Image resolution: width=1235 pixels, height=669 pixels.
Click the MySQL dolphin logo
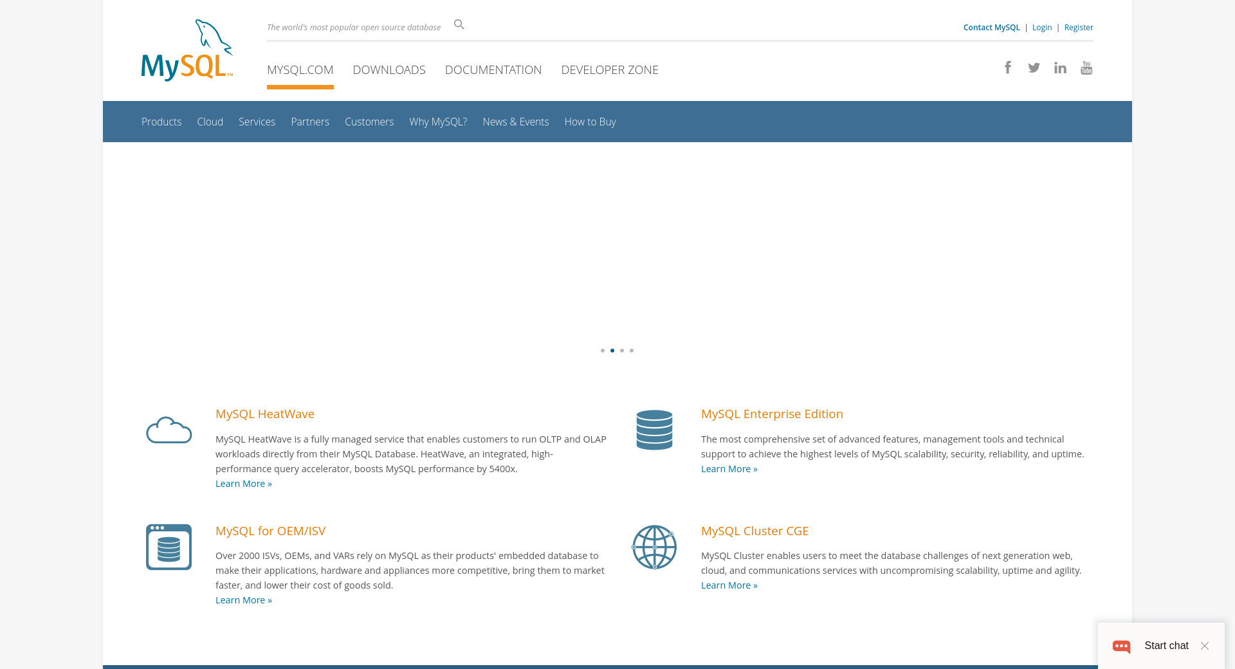pos(187,50)
